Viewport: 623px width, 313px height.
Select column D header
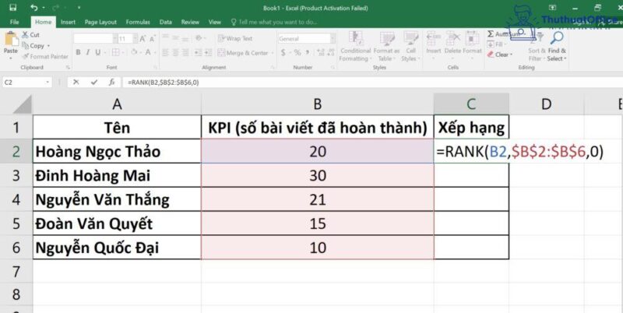point(547,104)
